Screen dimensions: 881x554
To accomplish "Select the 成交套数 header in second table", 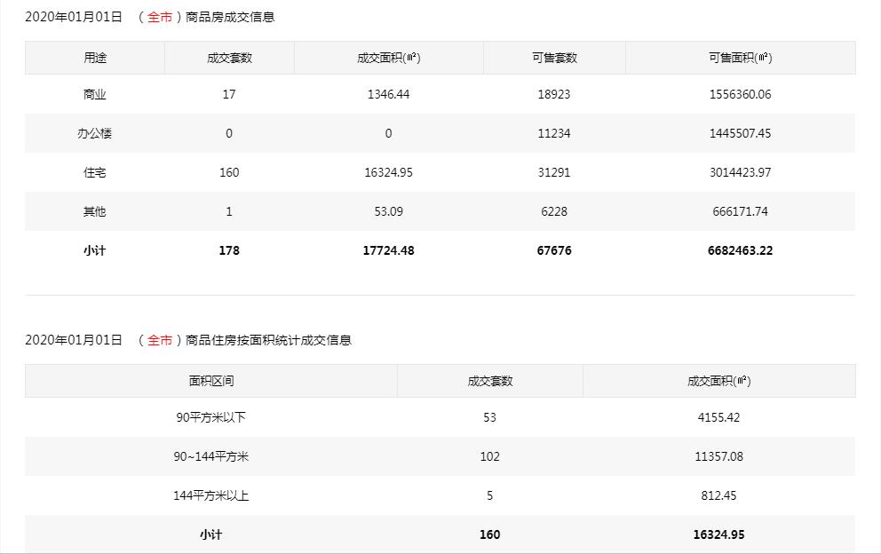I will pos(490,381).
